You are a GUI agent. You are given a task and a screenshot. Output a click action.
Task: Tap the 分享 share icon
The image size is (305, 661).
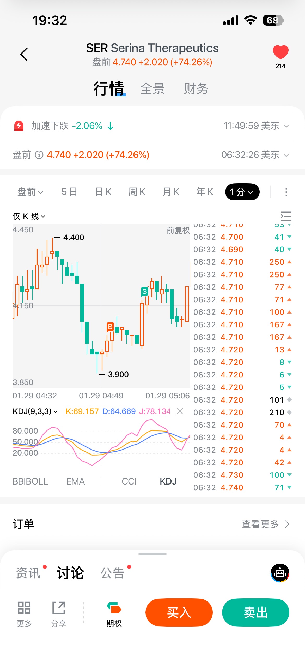coord(59,608)
